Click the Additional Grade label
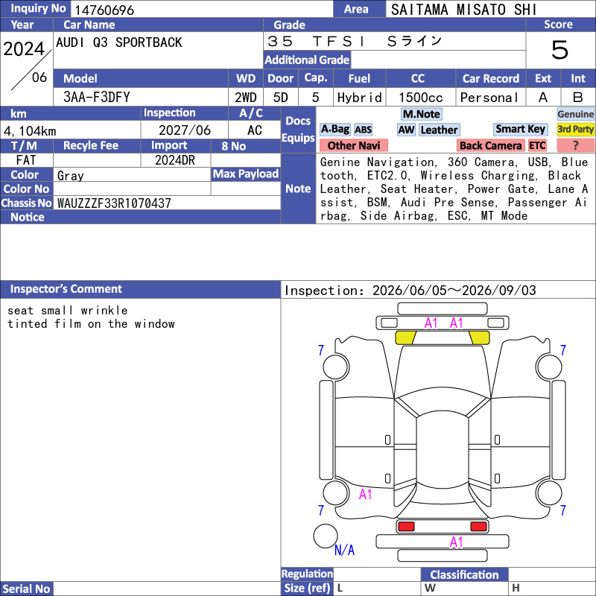 (307, 60)
